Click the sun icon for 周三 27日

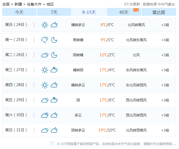tap(45, 70)
